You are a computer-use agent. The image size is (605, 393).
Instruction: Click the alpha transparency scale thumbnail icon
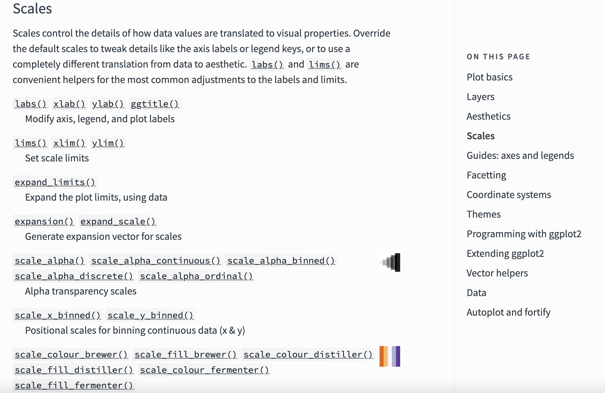click(390, 263)
